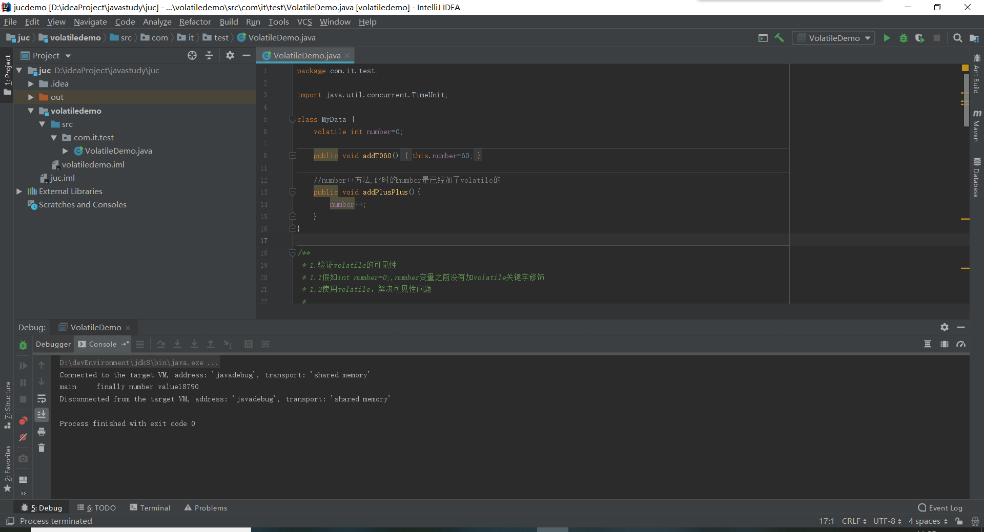Click the UTF-8 encoding selector

coord(887,521)
